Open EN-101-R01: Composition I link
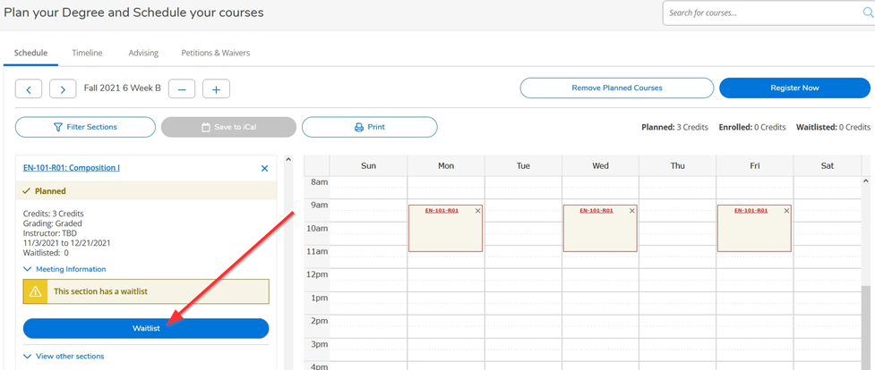This screenshot has height=370, width=875. point(72,168)
